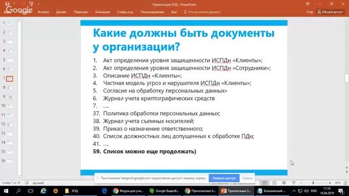Select slide 3 thumbnail
Screen dimensions: 349x196
point(10,42)
